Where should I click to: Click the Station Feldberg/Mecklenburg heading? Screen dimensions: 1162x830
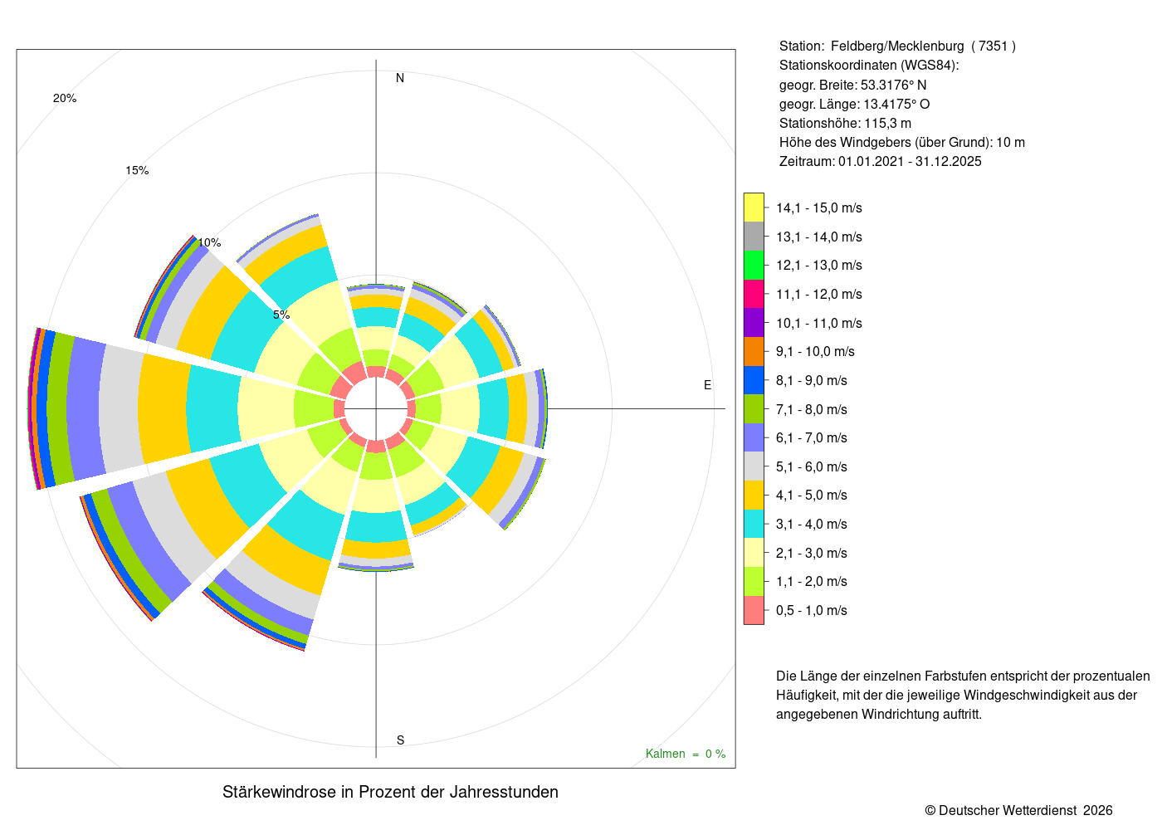click(x=897, y=46)
